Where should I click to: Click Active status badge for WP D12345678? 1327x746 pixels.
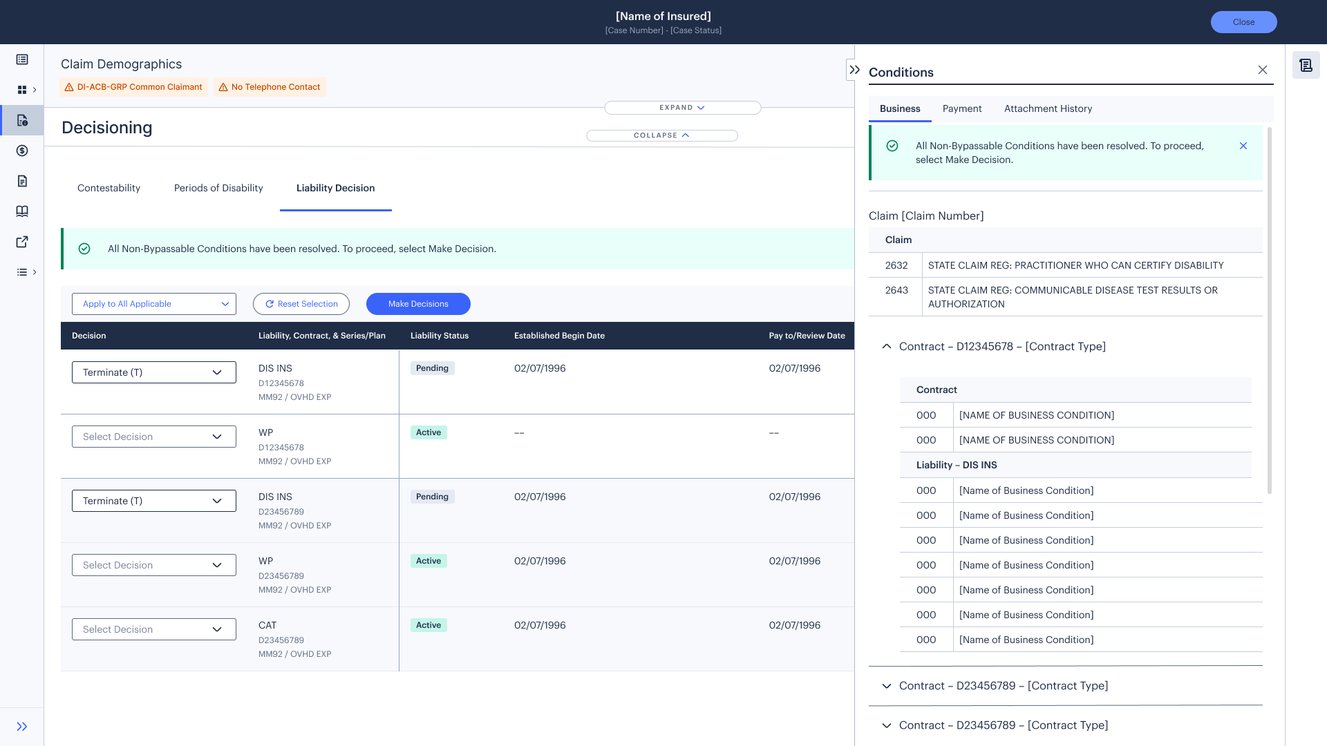[429, 432]
